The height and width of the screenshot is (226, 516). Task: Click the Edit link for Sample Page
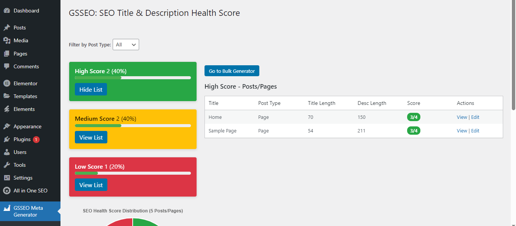[475, 131]
